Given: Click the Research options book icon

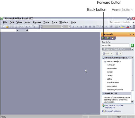Looking at the screenshot, I should (103, 111).
